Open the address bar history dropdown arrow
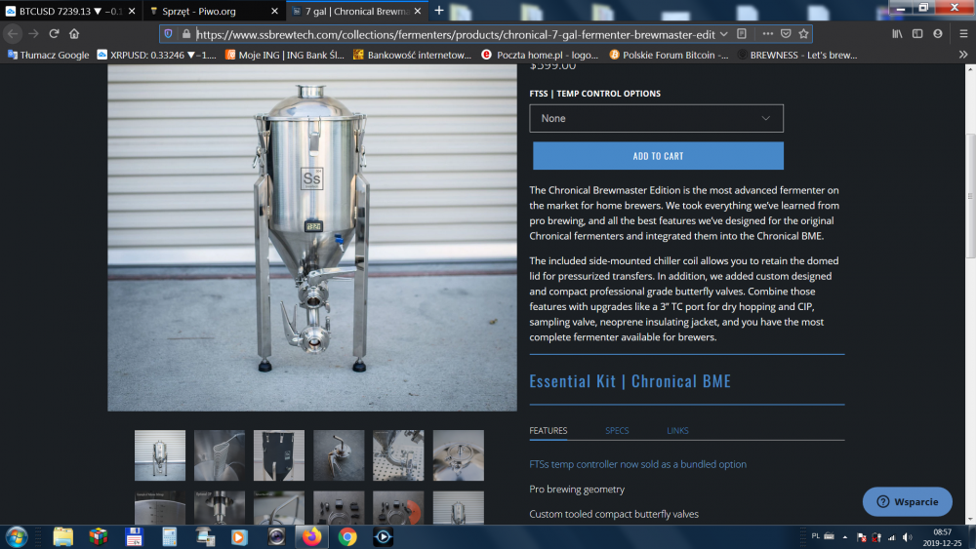Image resolution: width=976 pixels, height=549 pixels. 723,33
